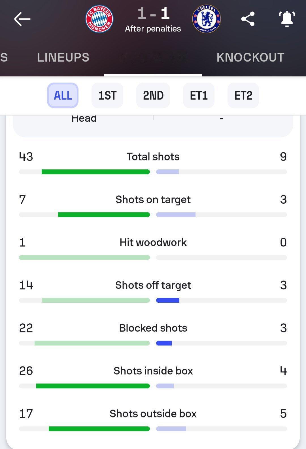Open the Chelsea club crest
Viewport: 306px width, 449px height.
pyautogui.click(x=207, y=19)
